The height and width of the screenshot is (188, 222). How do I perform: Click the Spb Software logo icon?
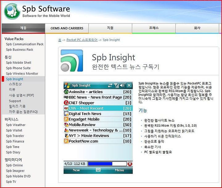coord(12,11)
